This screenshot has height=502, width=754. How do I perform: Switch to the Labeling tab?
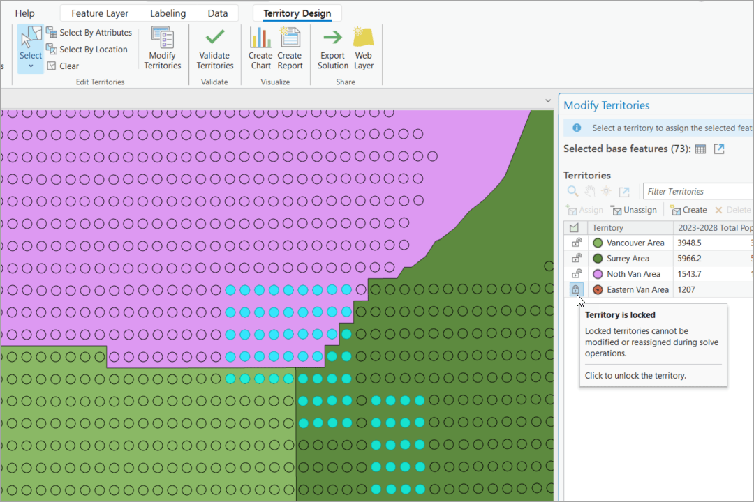pyautogui.click(x=168, y=13)
